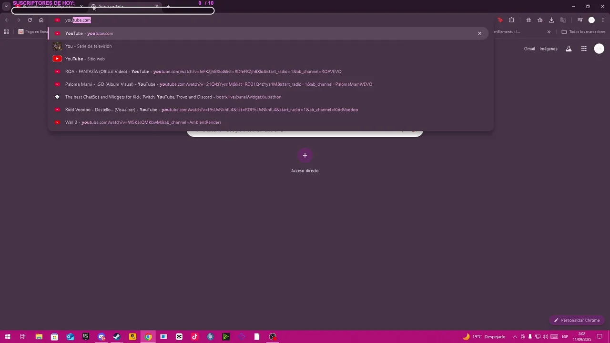Click the Chrome icon on the taskbar

pos(148,337)
